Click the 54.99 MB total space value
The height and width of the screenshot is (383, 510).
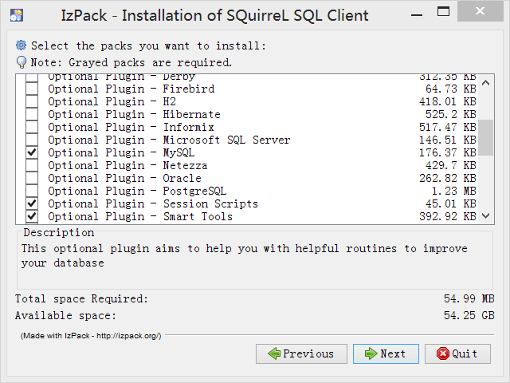[469, 298]
